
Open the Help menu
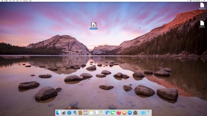click(x=30, y=1)
